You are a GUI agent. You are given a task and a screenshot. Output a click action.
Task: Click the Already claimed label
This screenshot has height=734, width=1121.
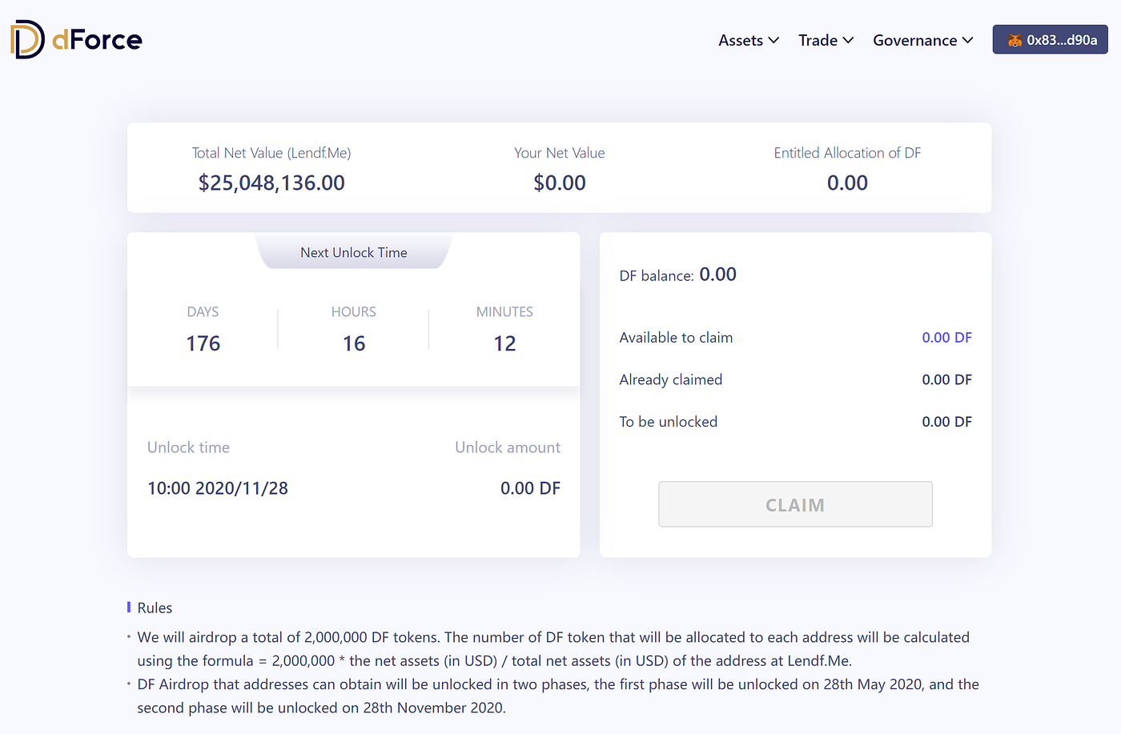tap(671, 379)
